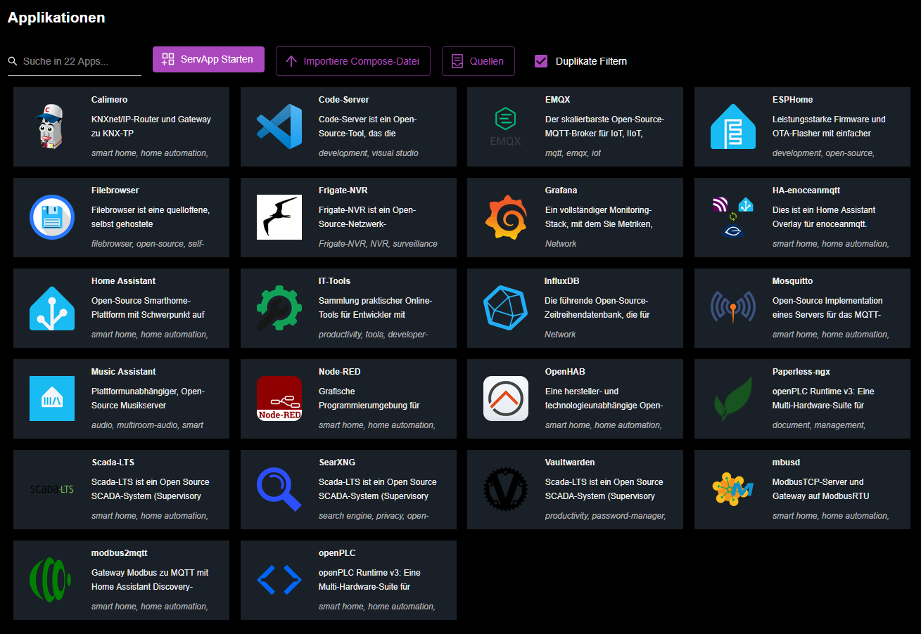Image resolution: width=921 pixels, height=634 pixels.
Task: Click the search magnifier icon
Action: pyautogui.click(x=13, y=62)
